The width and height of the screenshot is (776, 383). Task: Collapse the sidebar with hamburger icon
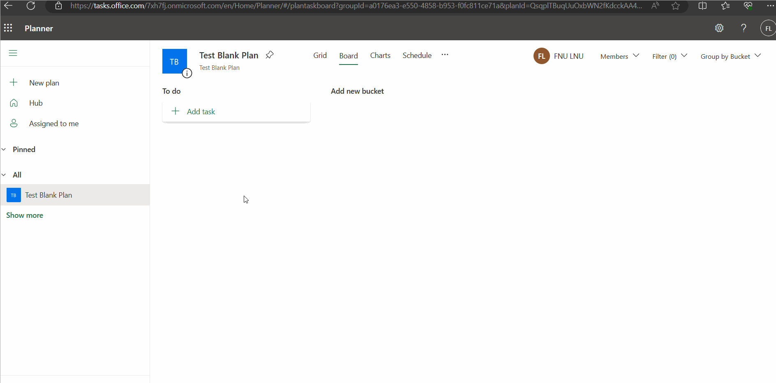click(x=13, y=53)
